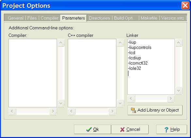191x138 pixels.
Task: Click Compiler box scroll left arrow
Action: [12, 111]
